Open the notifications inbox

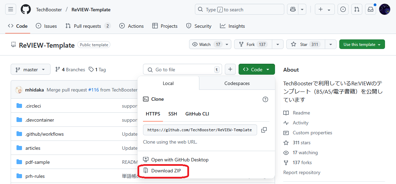(x=371, y=10)
